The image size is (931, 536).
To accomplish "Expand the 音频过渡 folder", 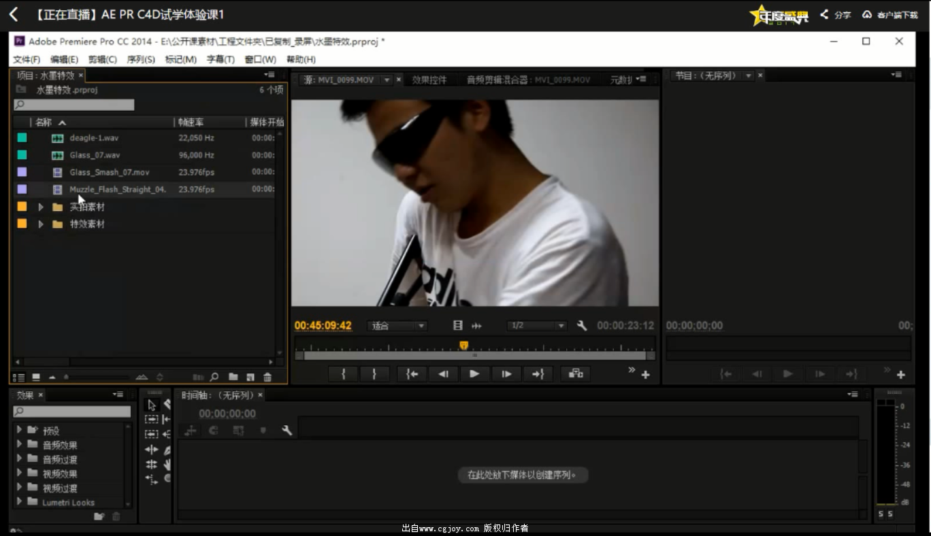I will tap(19, 459).
